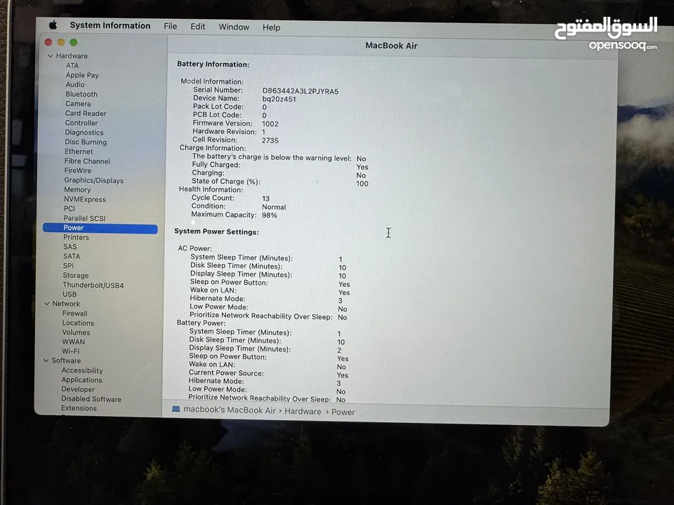The height and width of the screenshot is (505, 674).
Task: Select Extensions under Software
Action: point(79,408)
